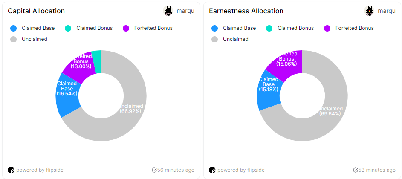The width and height of the screenshot is (402, 179).
Task: Open marqu profile link on Capital Allocation card
Action: point(185,11)
